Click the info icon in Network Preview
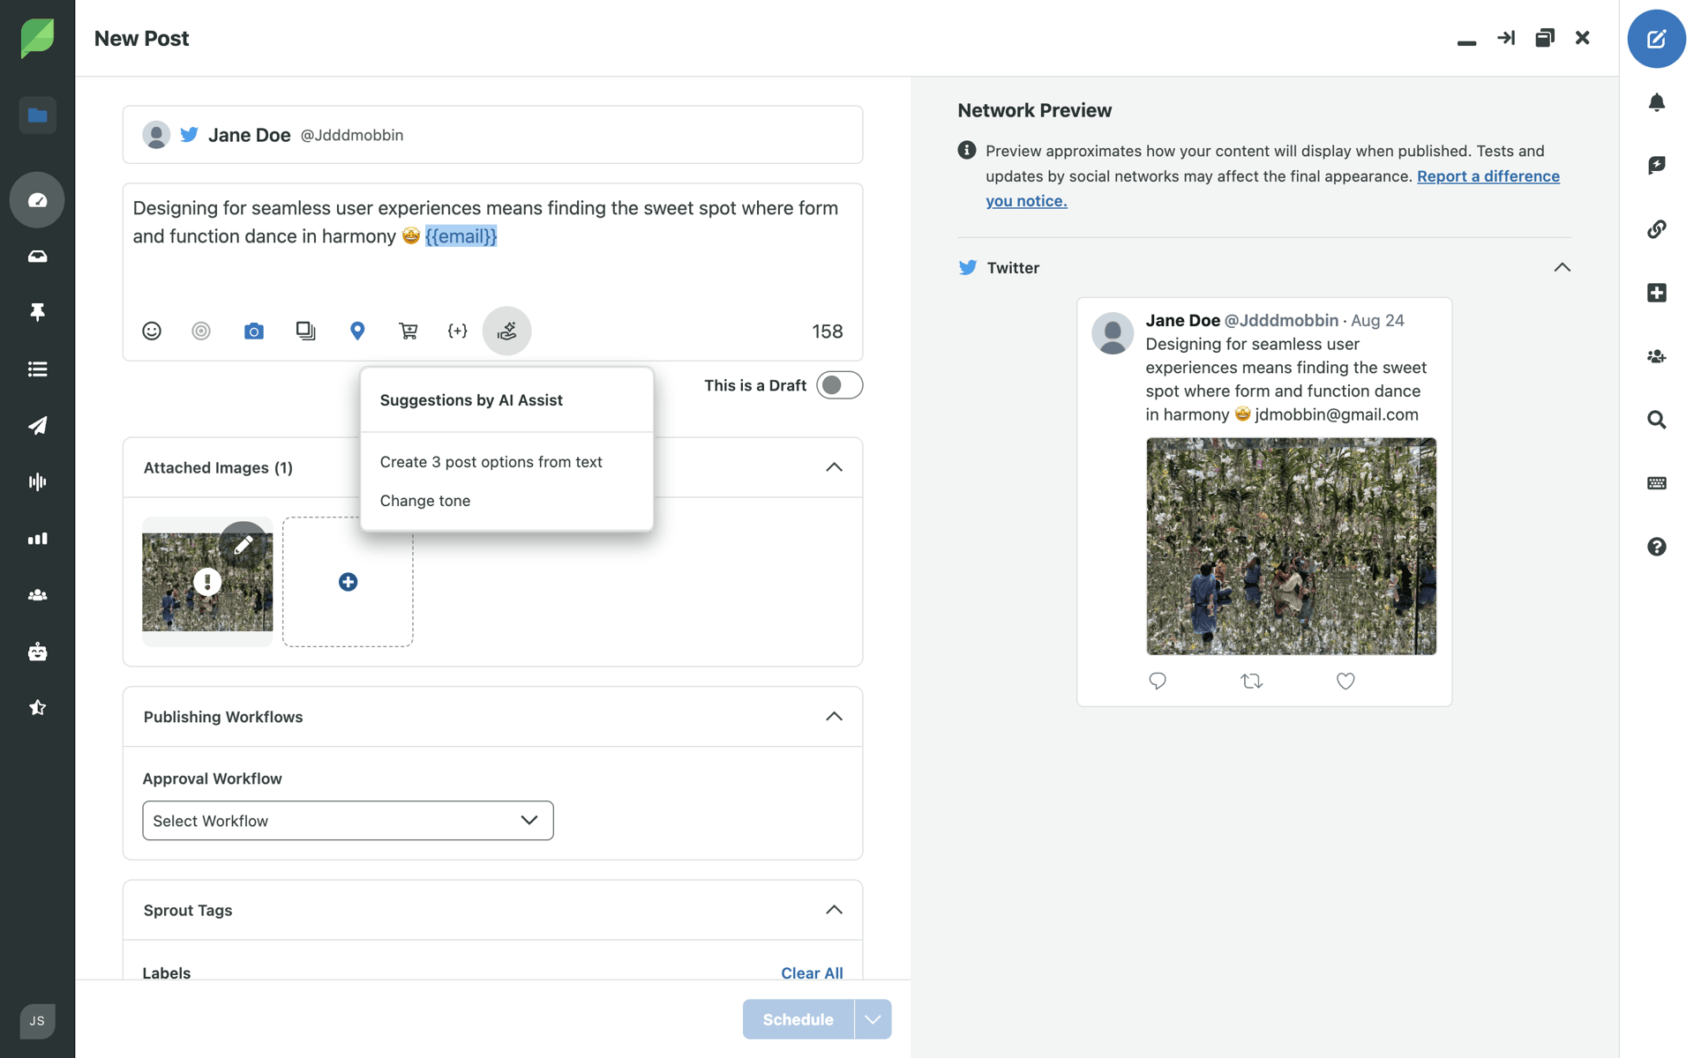1694x1058 pixels. pyautogui.click(x=967, y=150)
